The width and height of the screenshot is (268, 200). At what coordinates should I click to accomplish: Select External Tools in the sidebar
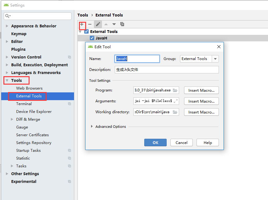29,96
